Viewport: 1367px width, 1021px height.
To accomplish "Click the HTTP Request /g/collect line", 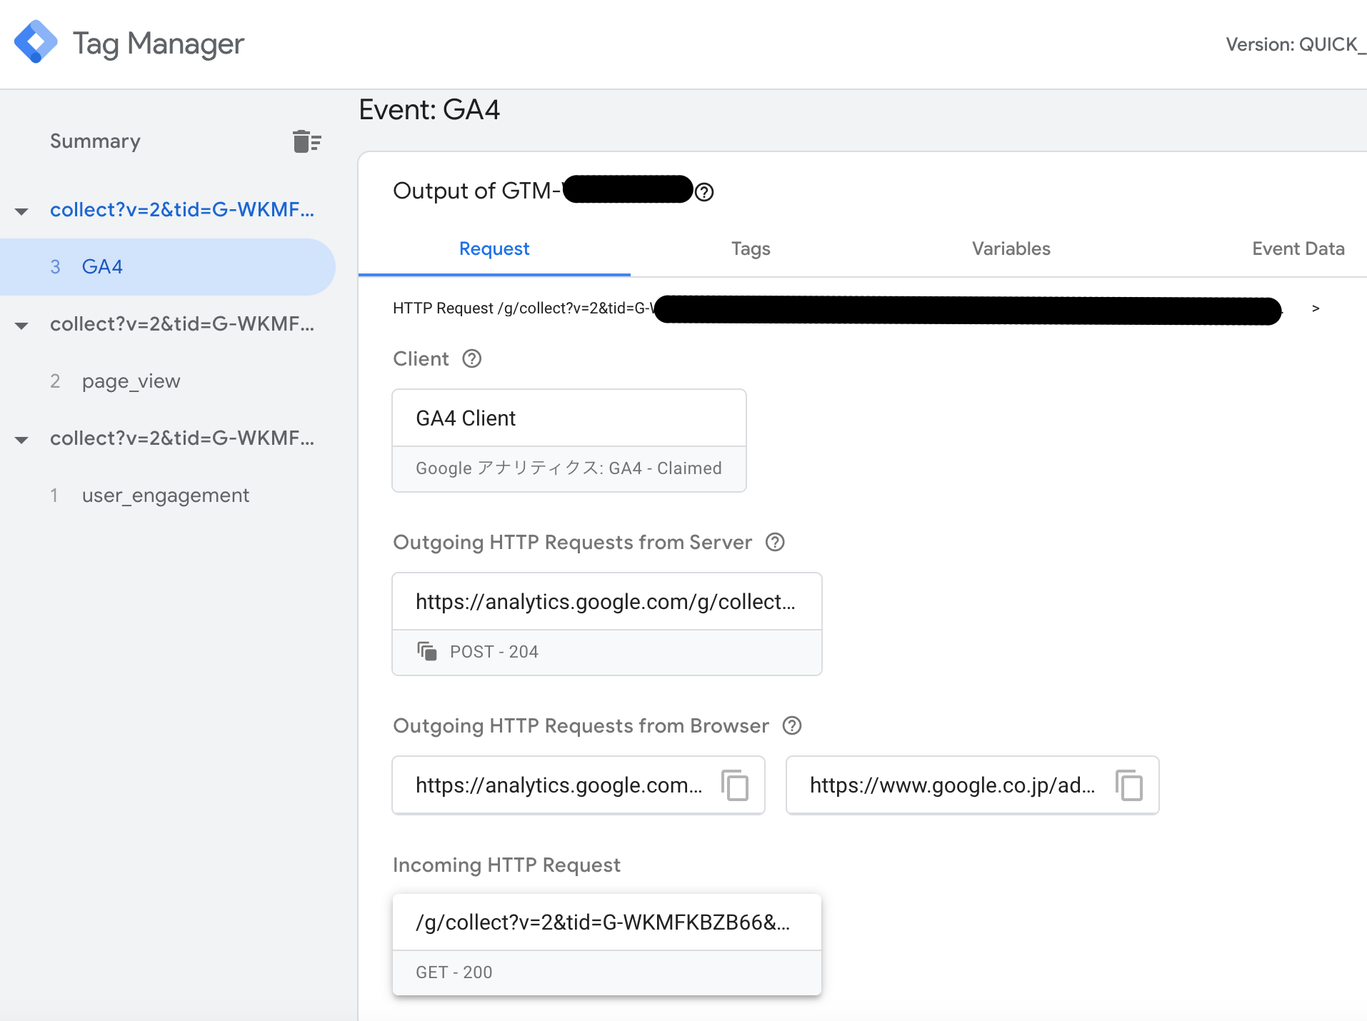I will click(x=838, y=308).
